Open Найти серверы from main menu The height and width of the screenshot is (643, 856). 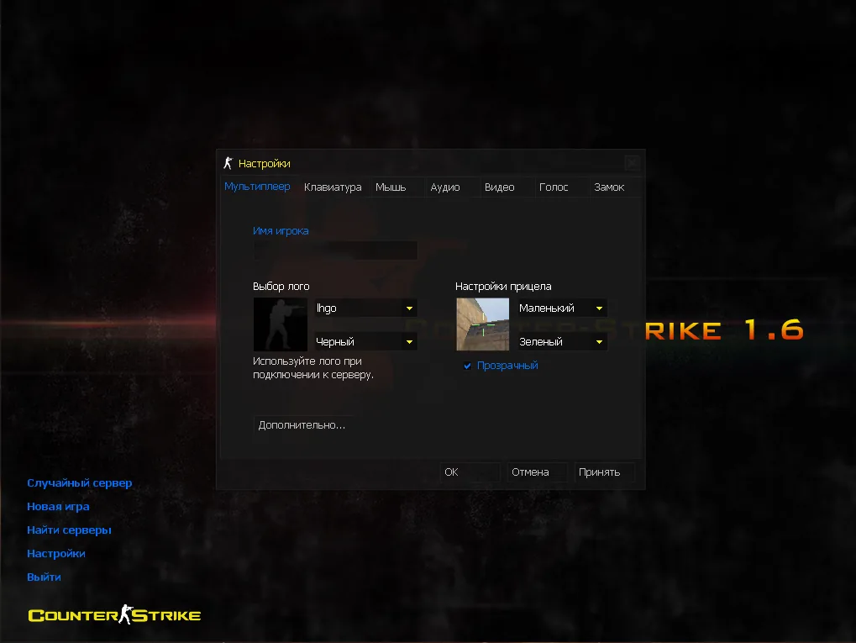click(70, 530)
